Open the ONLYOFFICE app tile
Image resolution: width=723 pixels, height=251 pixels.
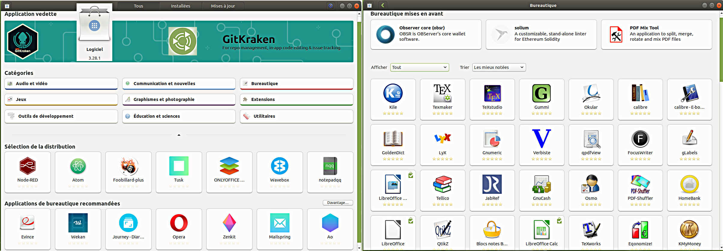[x=229, y=172]
